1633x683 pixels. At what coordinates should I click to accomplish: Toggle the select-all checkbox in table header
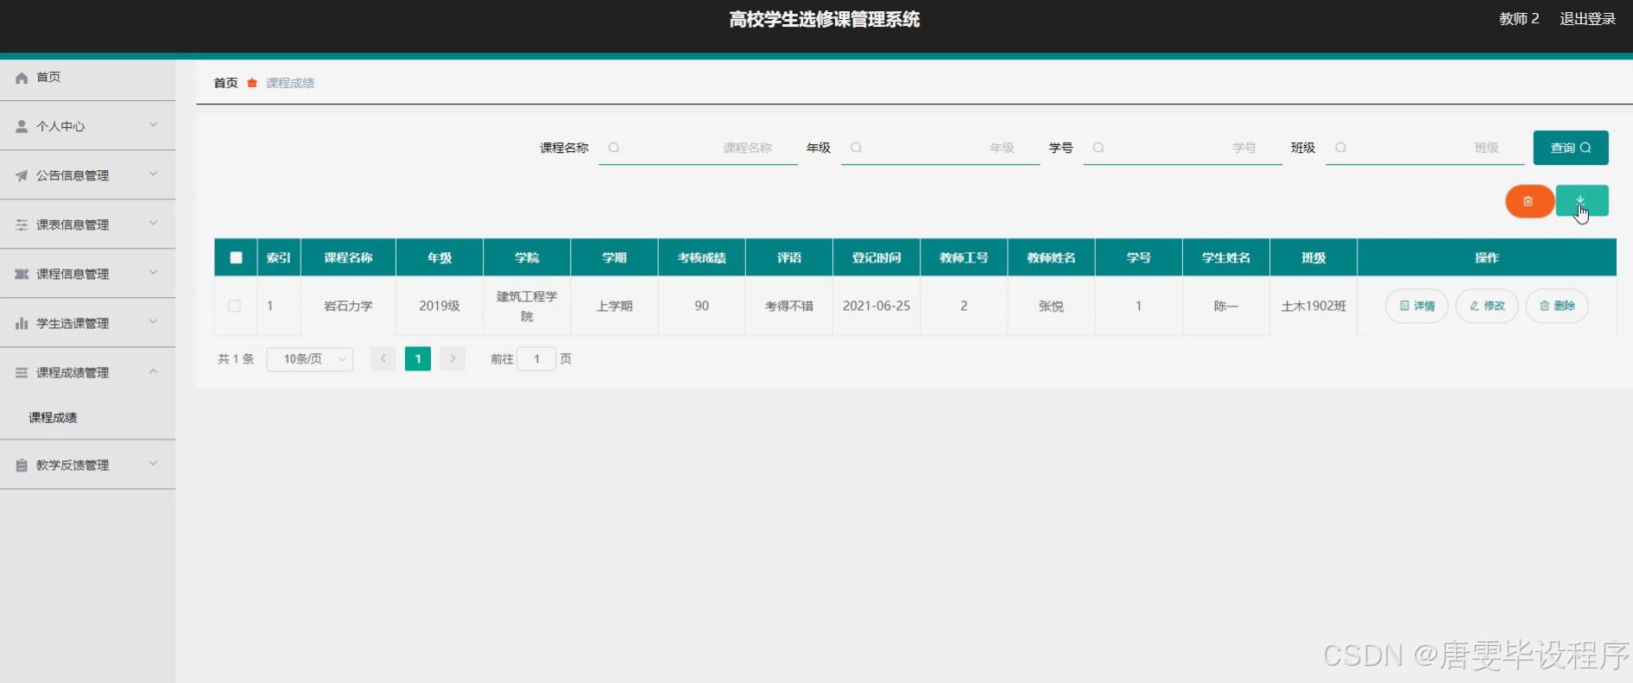click(236, 257)
